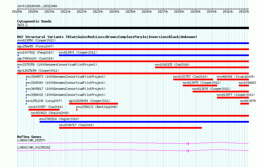The width and height of the screenshot is (257, 167).
Task: Click the nsv613971 (Cooper2011) label
Action: [x=78, y=52]
